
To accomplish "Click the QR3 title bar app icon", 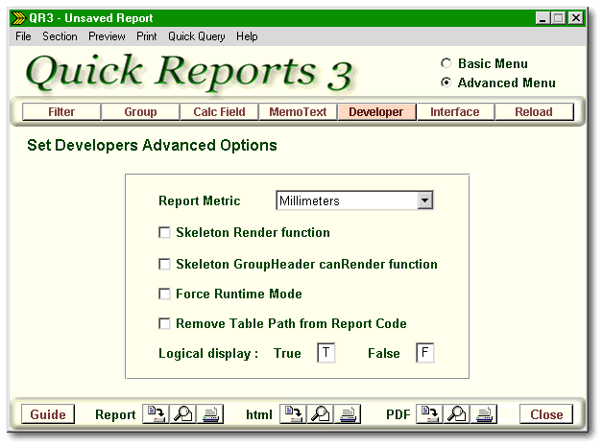I will pyautogui.click(x=18, y=18).
